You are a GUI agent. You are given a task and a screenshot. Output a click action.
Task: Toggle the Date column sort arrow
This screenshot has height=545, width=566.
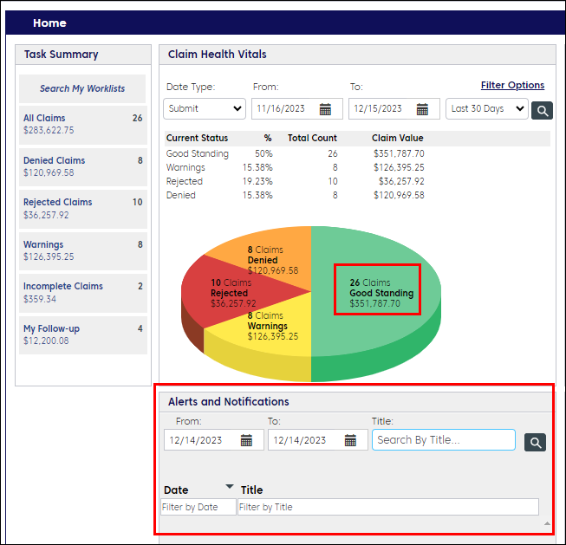tap(230, 487)
